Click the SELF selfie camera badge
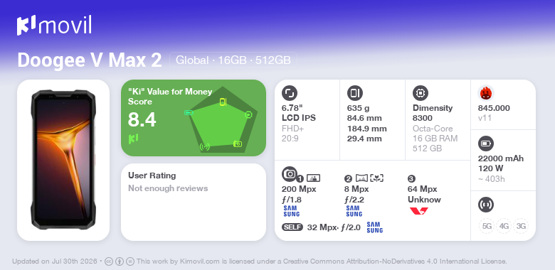 point(292,227)
